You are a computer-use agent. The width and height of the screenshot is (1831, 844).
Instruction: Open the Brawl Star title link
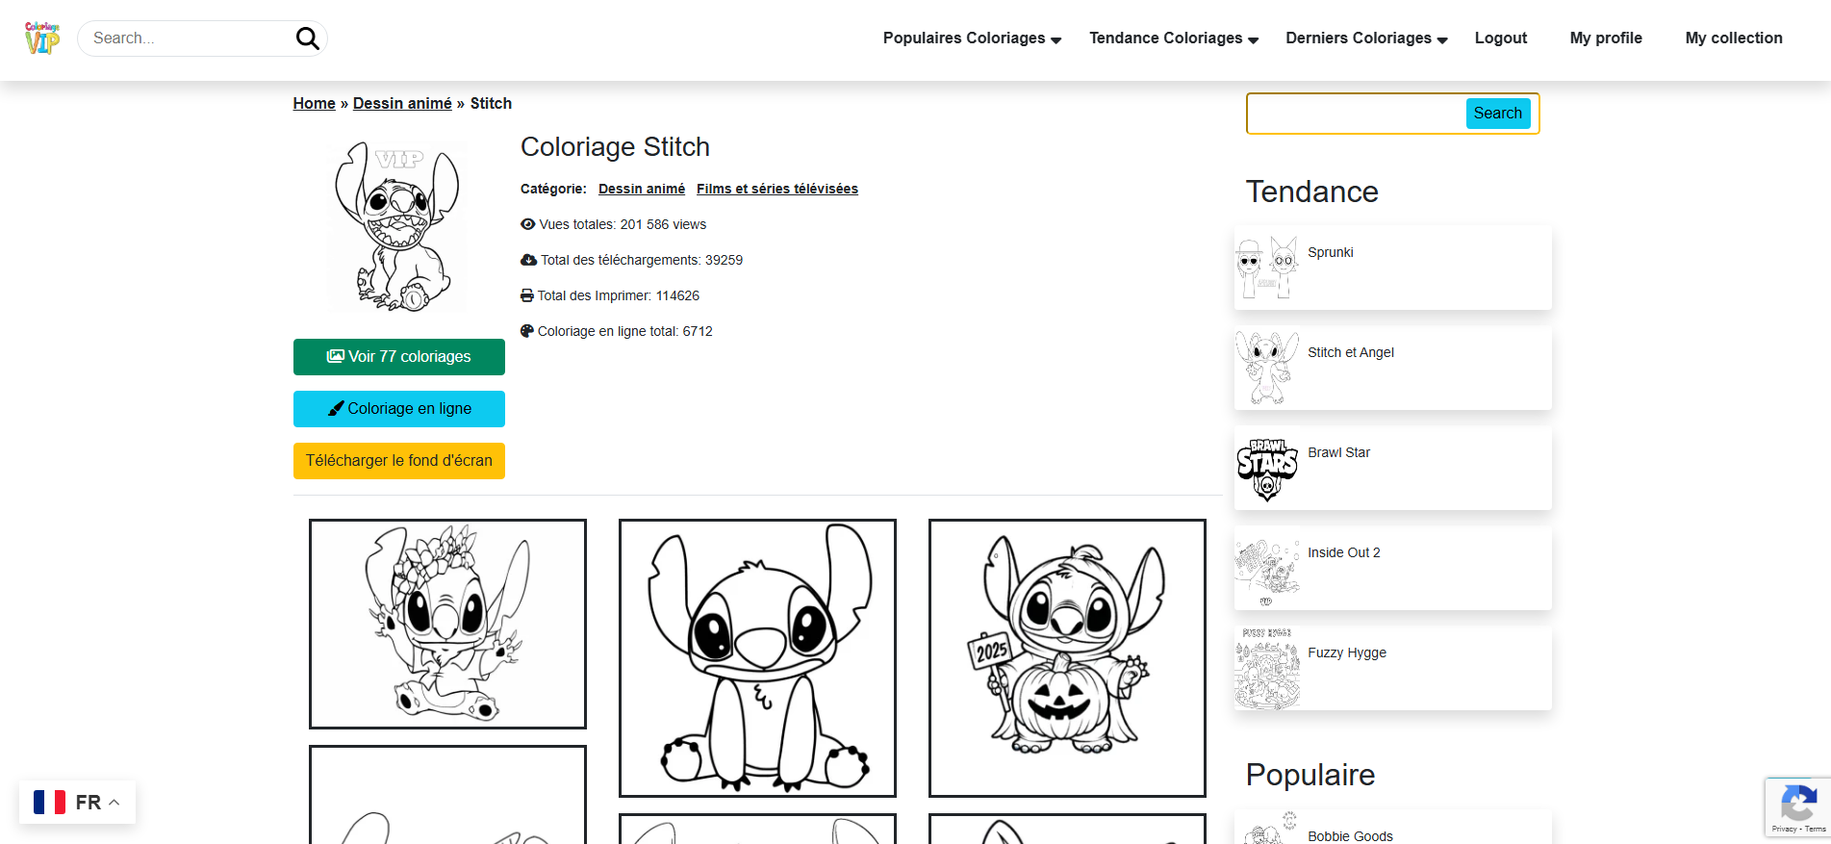tap(1338, 452)
